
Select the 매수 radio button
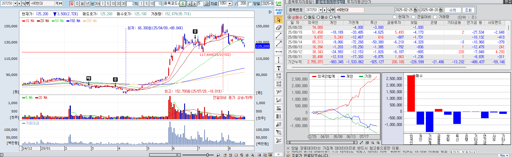tap(318, 17)
